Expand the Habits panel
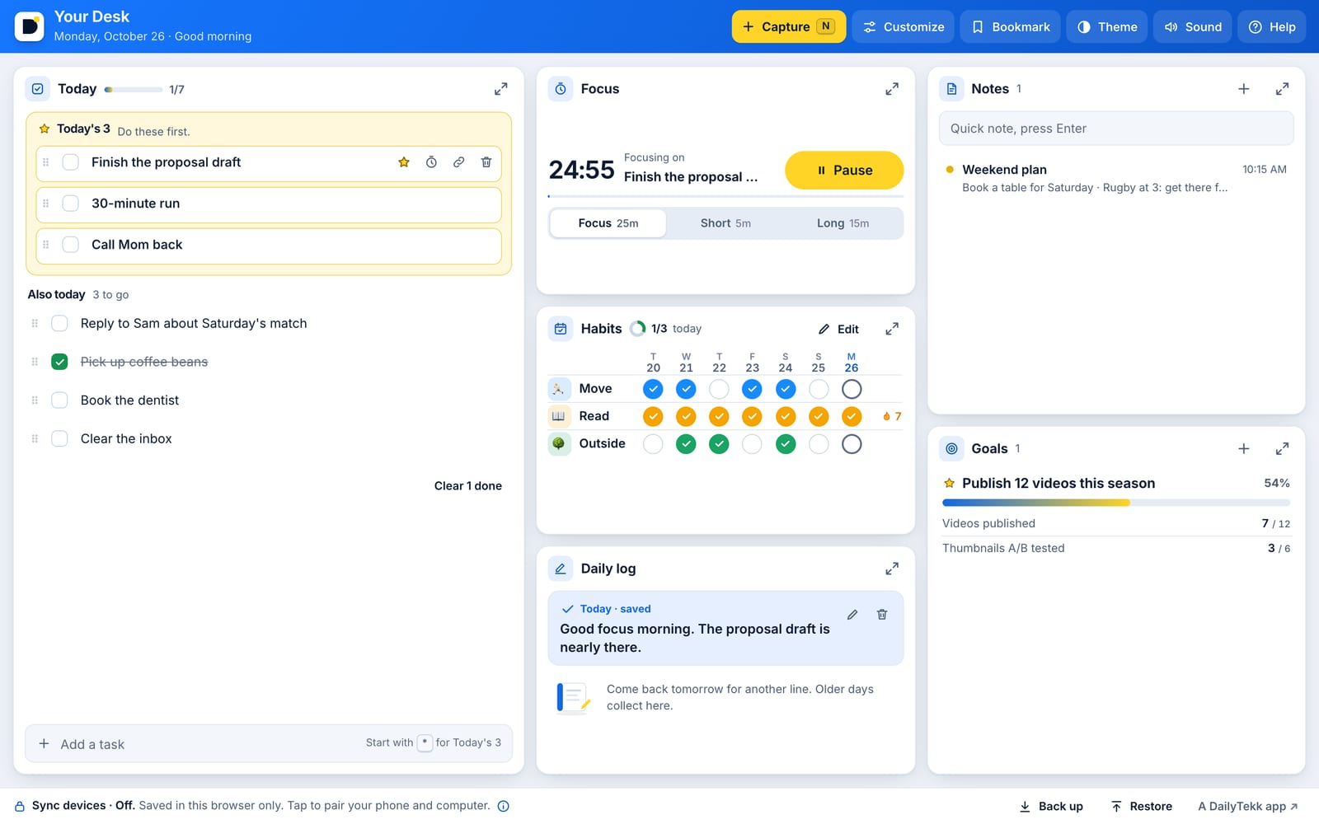Image resolution: width=1319 pixels, height=824 pixels. click(x=892, y=329)
